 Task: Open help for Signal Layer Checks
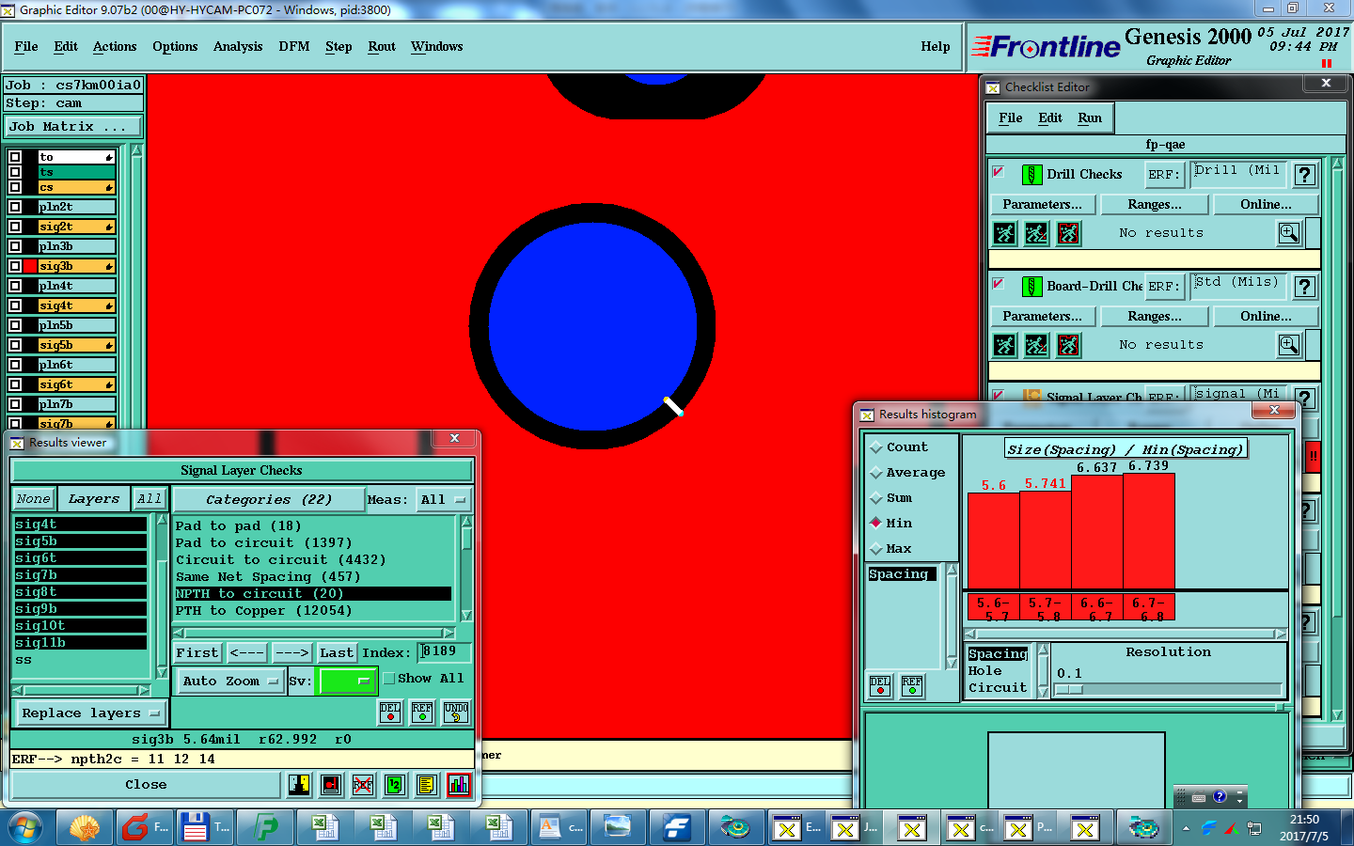1304,399
